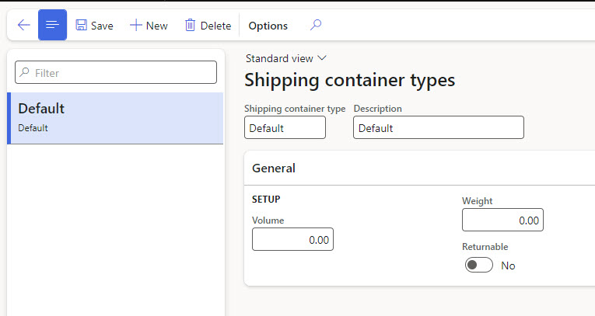Select the Default list entry
Viewport: 595px width, 316px height.
[x=115, y=117]
